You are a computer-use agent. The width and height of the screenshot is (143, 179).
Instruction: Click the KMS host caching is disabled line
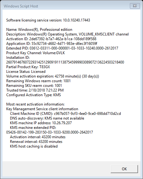[x=34, y=146]
